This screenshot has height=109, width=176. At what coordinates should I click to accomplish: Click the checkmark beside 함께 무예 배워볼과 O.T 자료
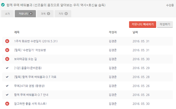(7, 77)
